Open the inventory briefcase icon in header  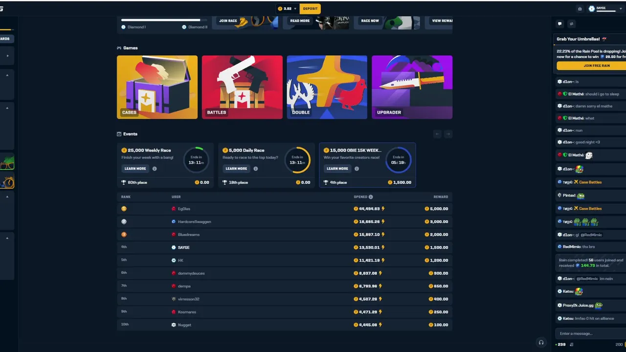point(580,8)
